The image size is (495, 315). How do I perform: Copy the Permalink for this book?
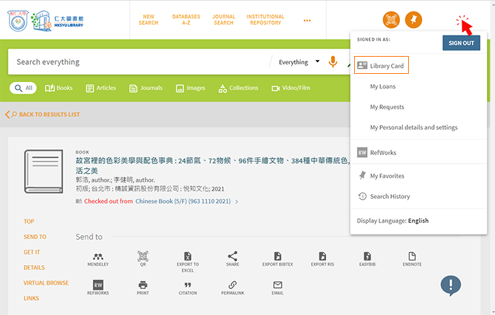[232, 286]
